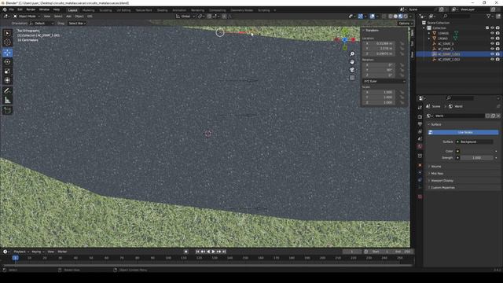Jump to first frame in timeline
The height and width of the screenshot is (283, 503).
pos(197,252)
